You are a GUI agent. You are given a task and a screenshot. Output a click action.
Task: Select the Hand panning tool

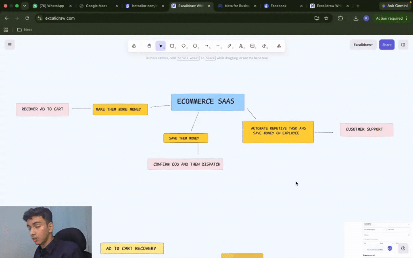point(149,46)
